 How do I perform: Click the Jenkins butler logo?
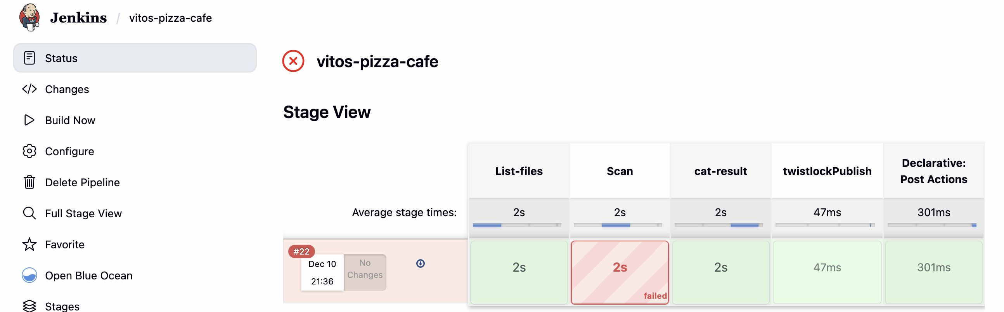click(x=29, y=17)
